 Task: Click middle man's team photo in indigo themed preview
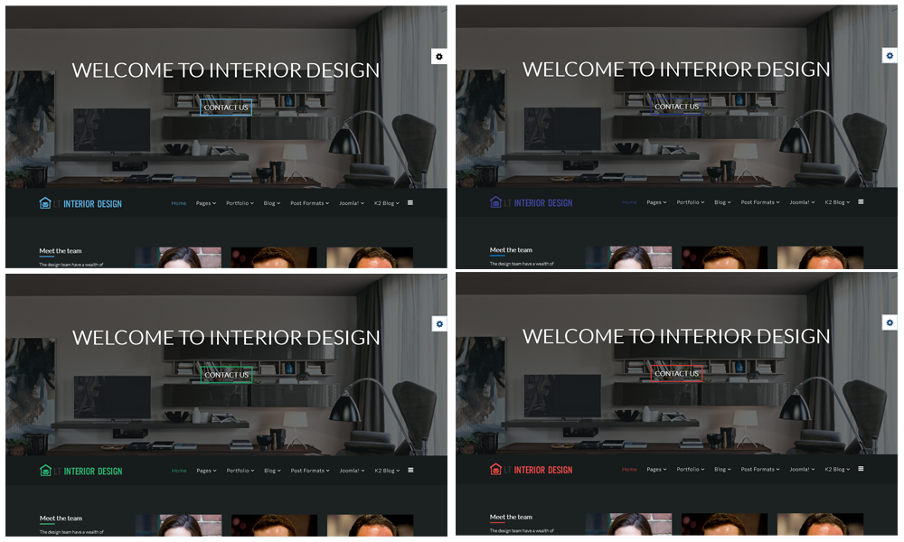[724, 257]
